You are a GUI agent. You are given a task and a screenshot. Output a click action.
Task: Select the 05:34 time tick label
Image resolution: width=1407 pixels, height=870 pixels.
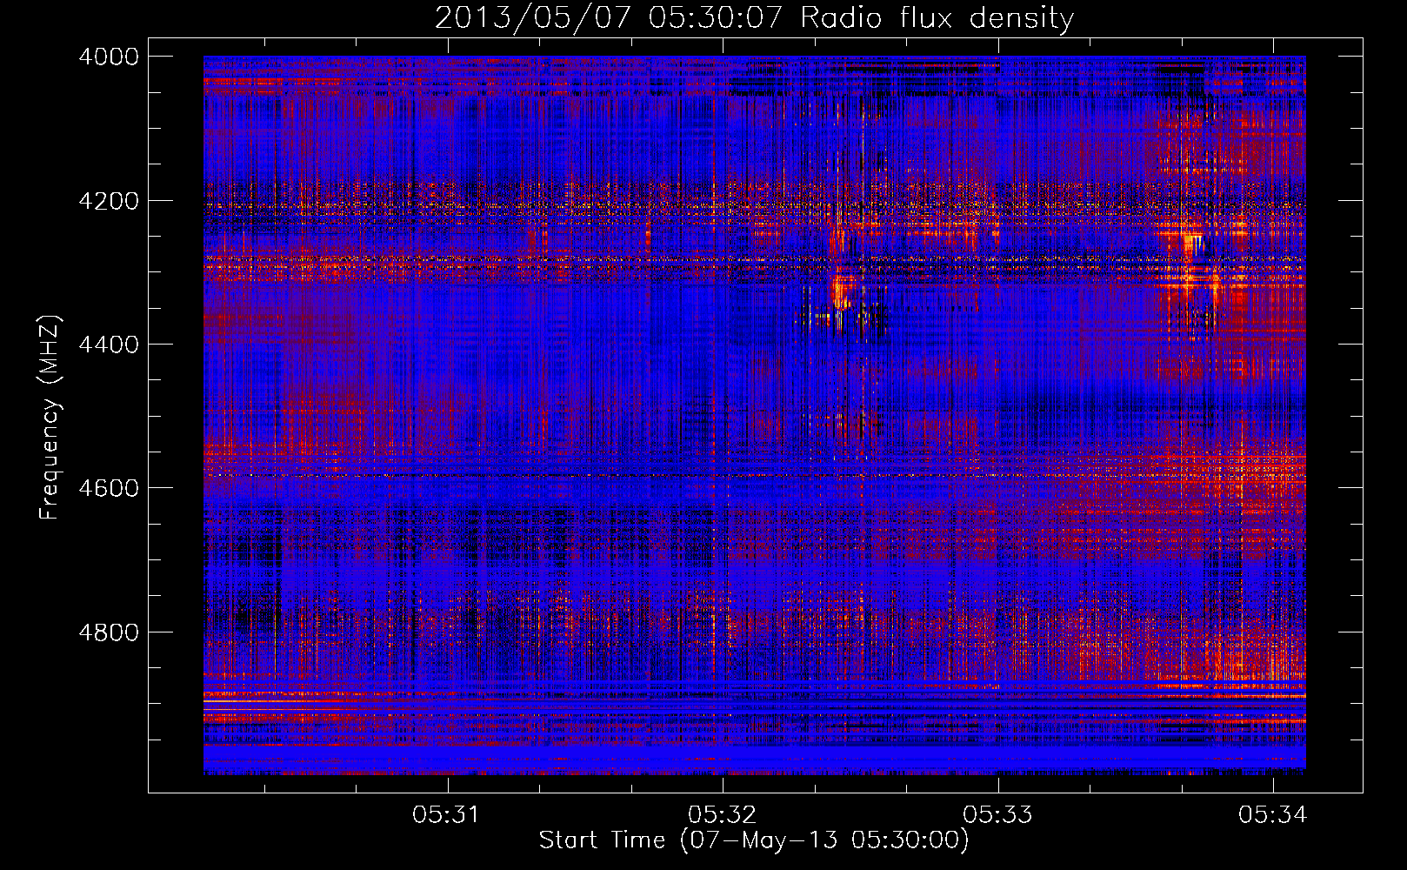(x=1273, y=815)
